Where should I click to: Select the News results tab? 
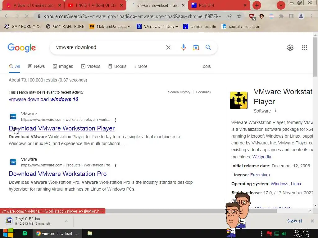[x=36, y=66]
